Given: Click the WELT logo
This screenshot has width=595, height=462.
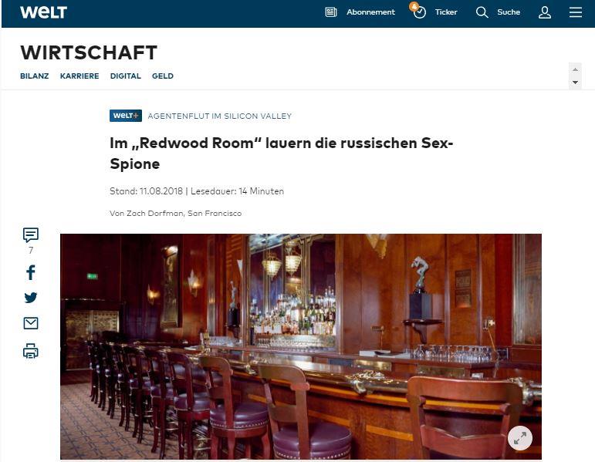Looking at the screenshot, I should (x=44, y=12).
